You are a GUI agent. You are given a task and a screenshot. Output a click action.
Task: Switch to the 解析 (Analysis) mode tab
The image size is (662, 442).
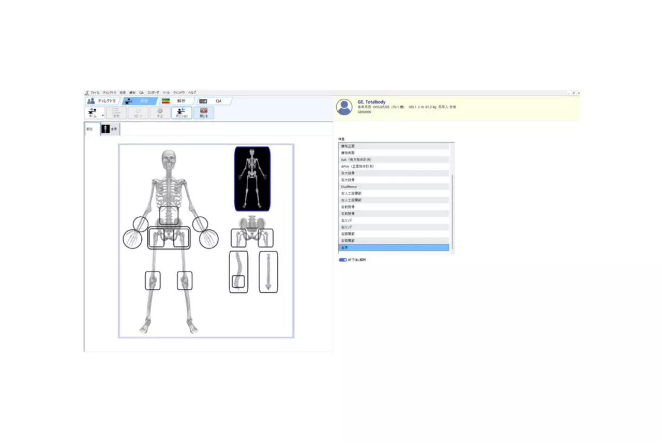click(176, 101)
